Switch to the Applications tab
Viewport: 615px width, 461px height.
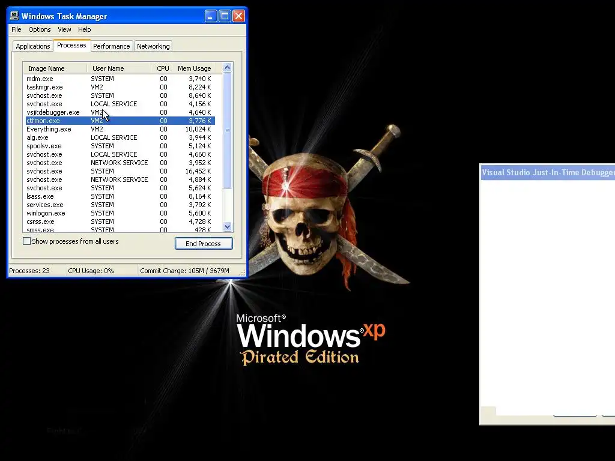click(x=33, y=46)
